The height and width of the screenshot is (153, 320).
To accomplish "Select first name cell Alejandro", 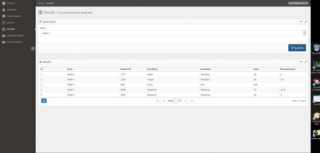I will coord(173,90).
